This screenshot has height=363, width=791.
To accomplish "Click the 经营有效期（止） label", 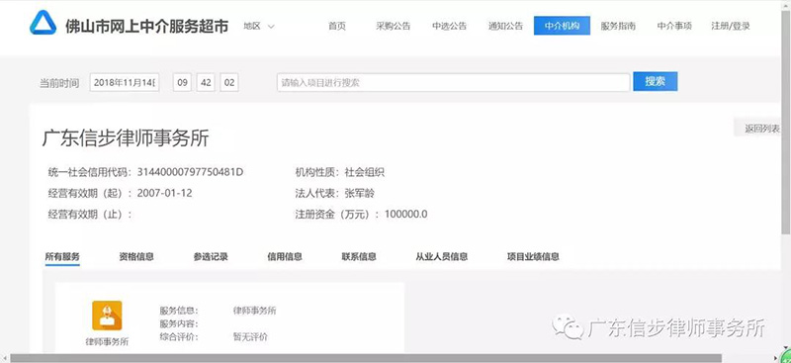I will 90,214.
